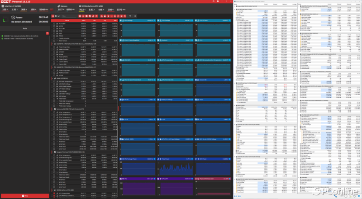362x199 pixels.
Task: Untick the GPU Temperature checkbox in sensor list
Action: tap(54, 193)
